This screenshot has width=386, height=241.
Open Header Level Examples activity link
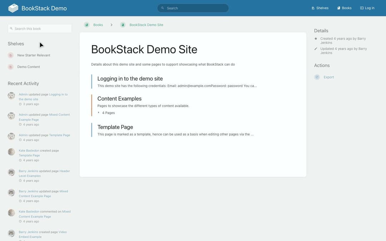pos(44,174)
